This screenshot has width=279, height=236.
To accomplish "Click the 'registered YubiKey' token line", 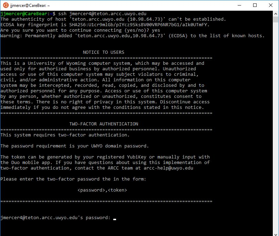I will (x=105, y=157).
